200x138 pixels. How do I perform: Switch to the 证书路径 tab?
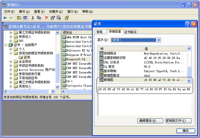point(131,32)
